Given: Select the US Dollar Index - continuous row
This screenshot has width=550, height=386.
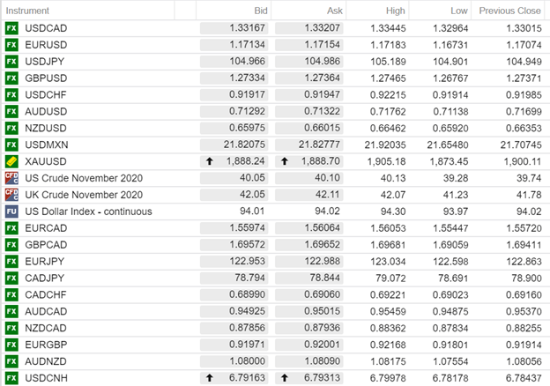Looking at the screenshot, I should click(88, 212).
